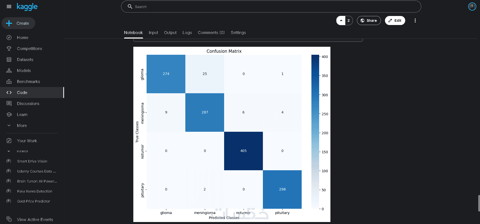Screen dimensions: 480x224
Task: Click the Kaggle logo
Action: click(27, 7)
